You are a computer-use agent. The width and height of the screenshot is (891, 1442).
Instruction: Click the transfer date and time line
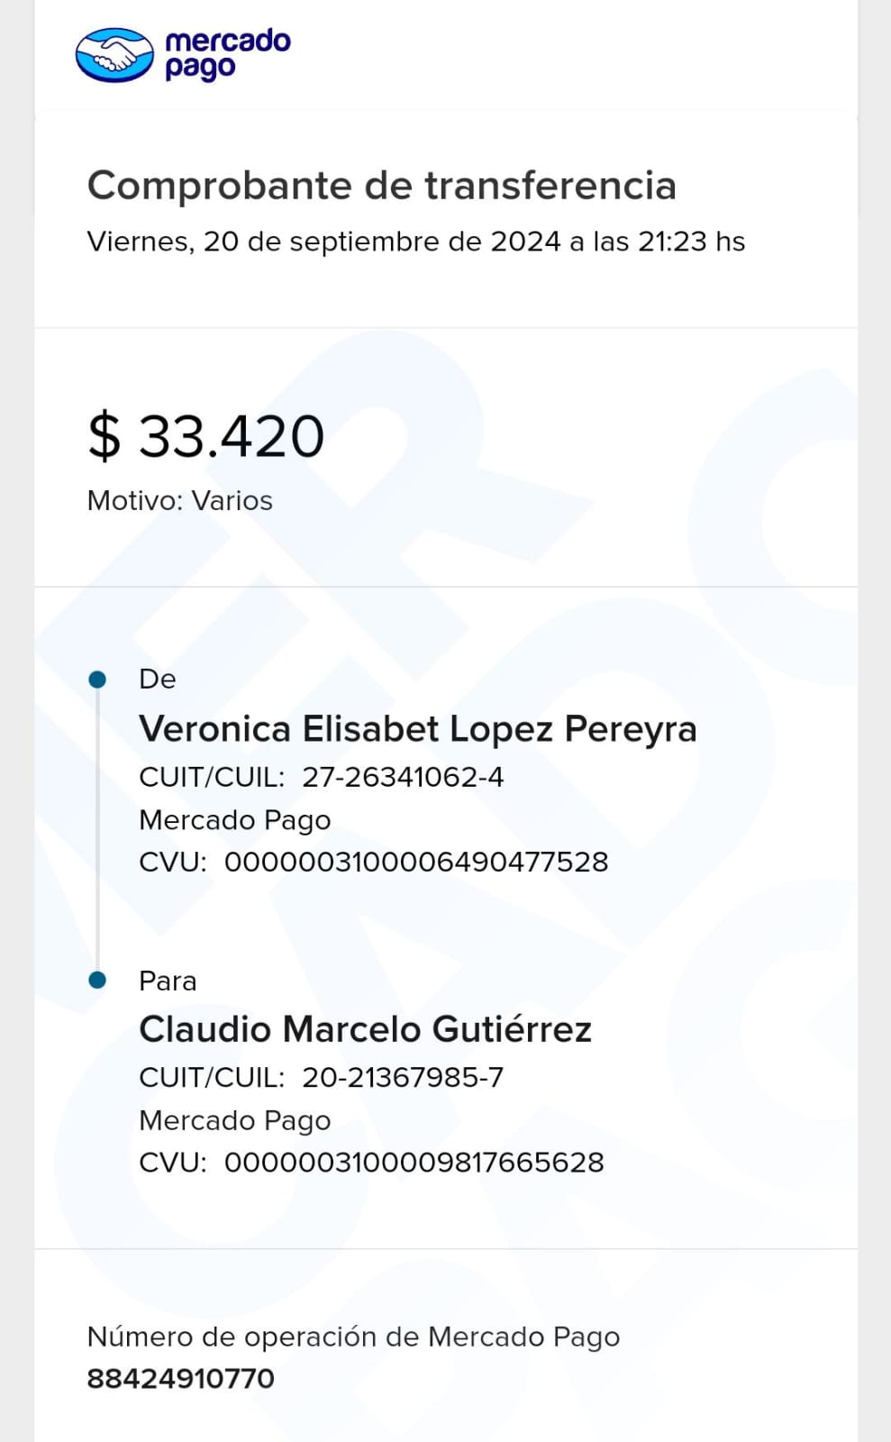click(x=415, y=242)
